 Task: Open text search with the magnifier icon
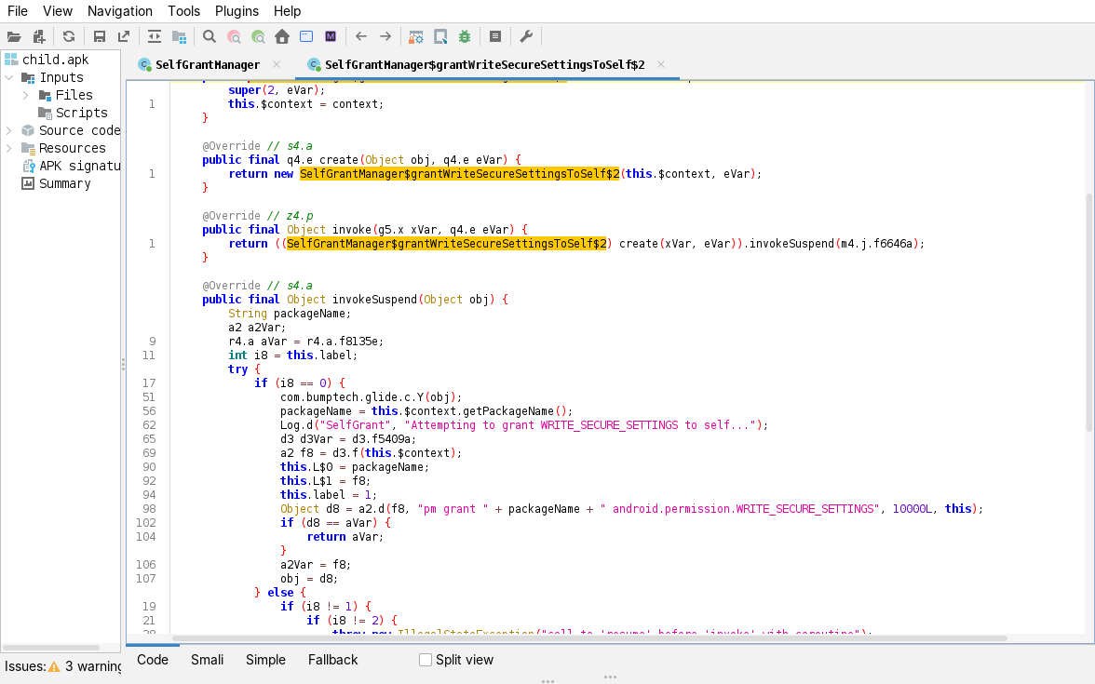(x=209, y=37)
